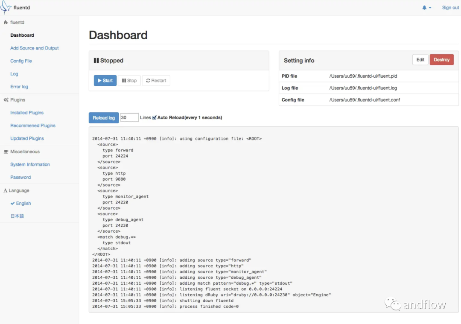Screen dimensions: 461x324
Task: Click the Miscellaneous section icon
Action: [6, 152]
